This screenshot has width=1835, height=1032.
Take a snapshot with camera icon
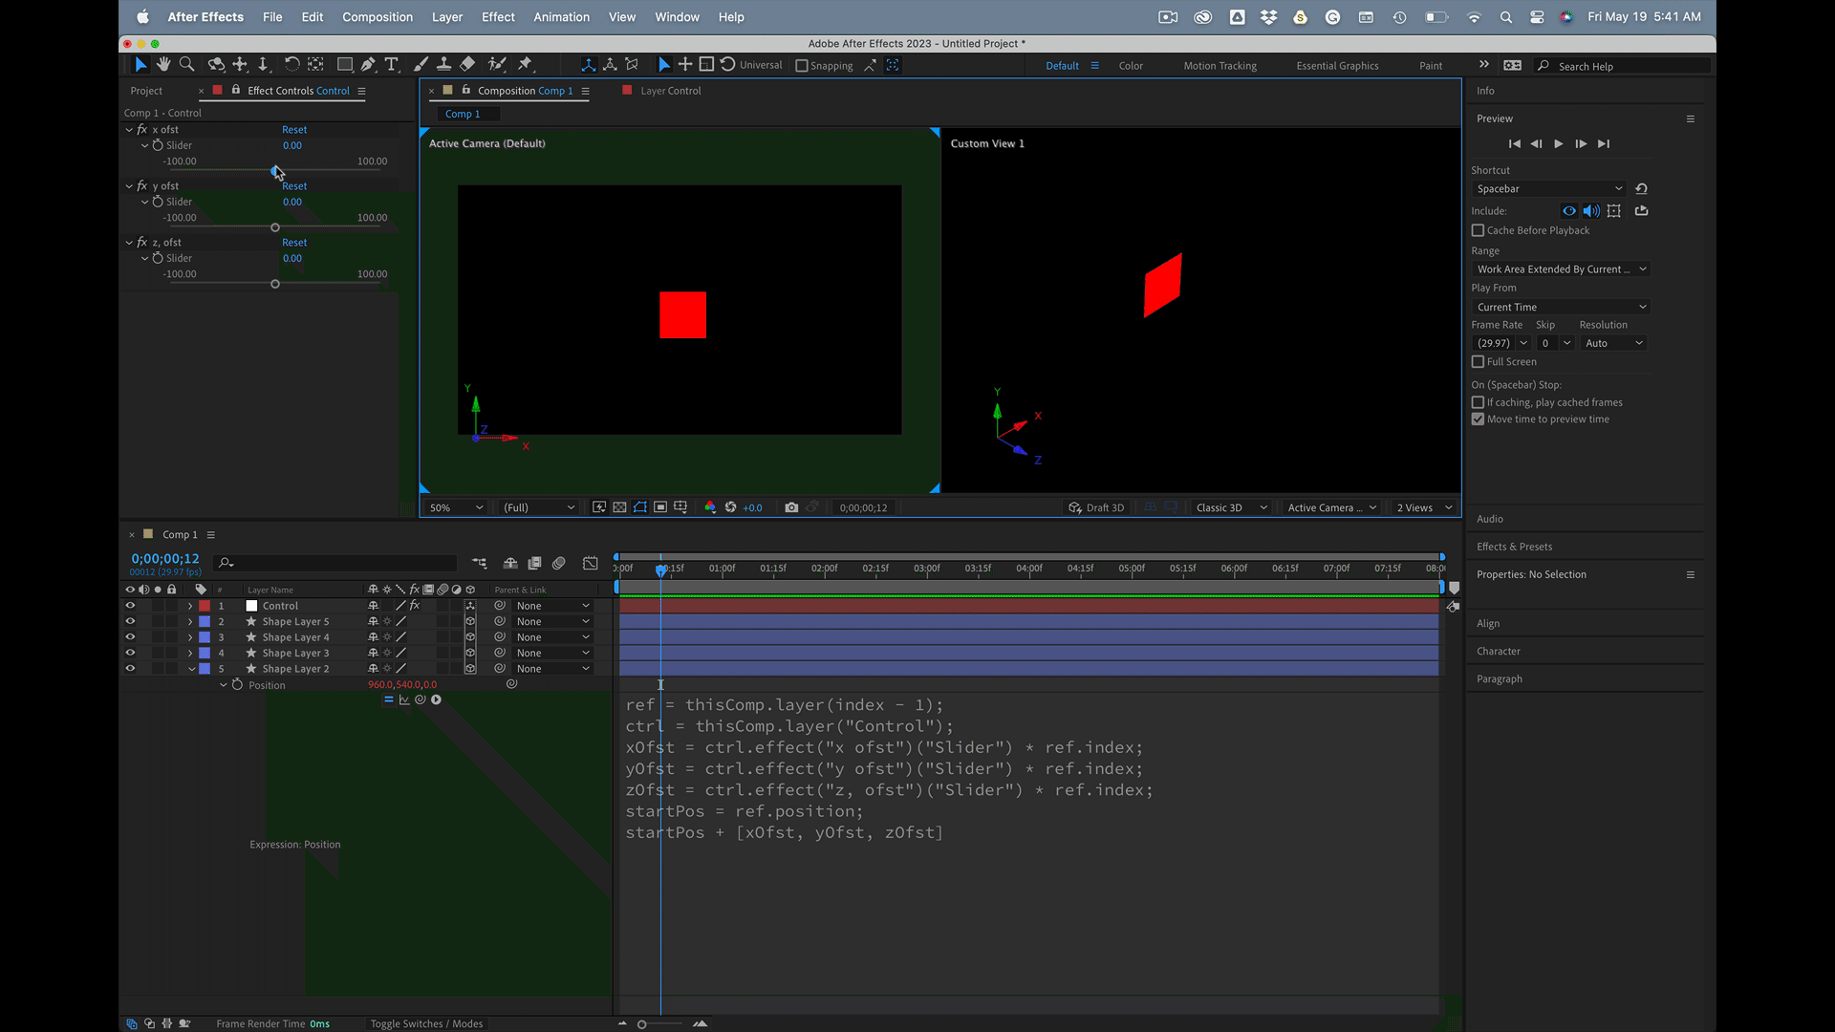[791, 507]
